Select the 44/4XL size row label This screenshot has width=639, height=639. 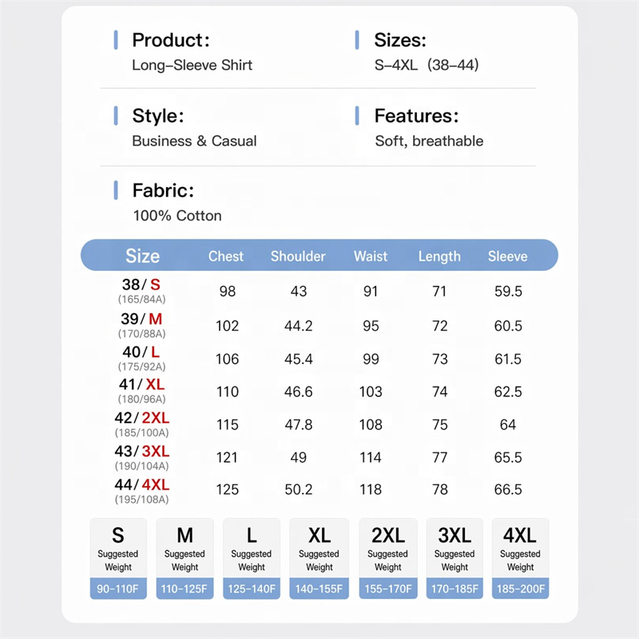pos(141,490)
